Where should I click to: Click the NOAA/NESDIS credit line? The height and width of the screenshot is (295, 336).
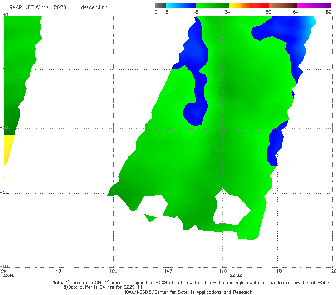pos(188,292)
